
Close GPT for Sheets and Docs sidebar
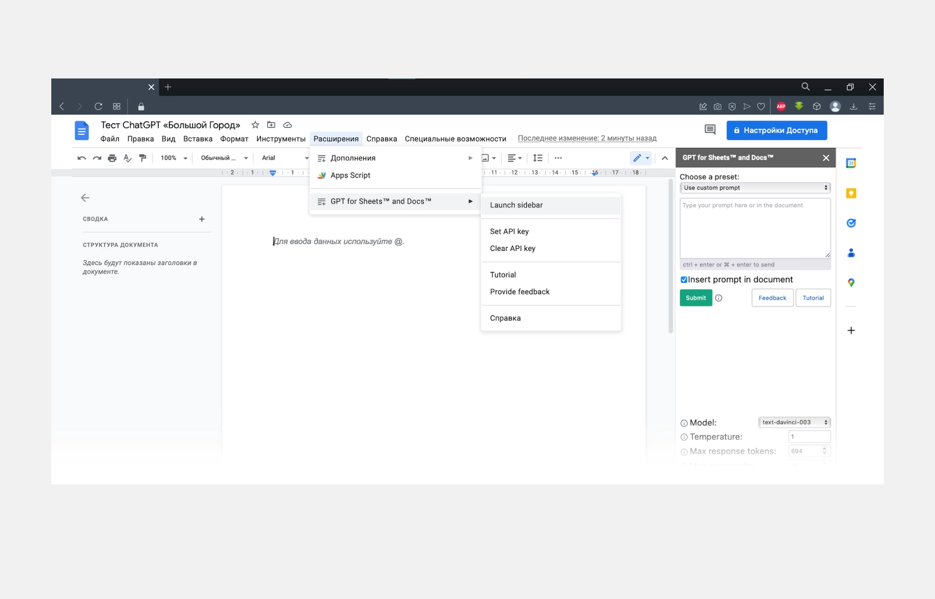pos(826,158)
